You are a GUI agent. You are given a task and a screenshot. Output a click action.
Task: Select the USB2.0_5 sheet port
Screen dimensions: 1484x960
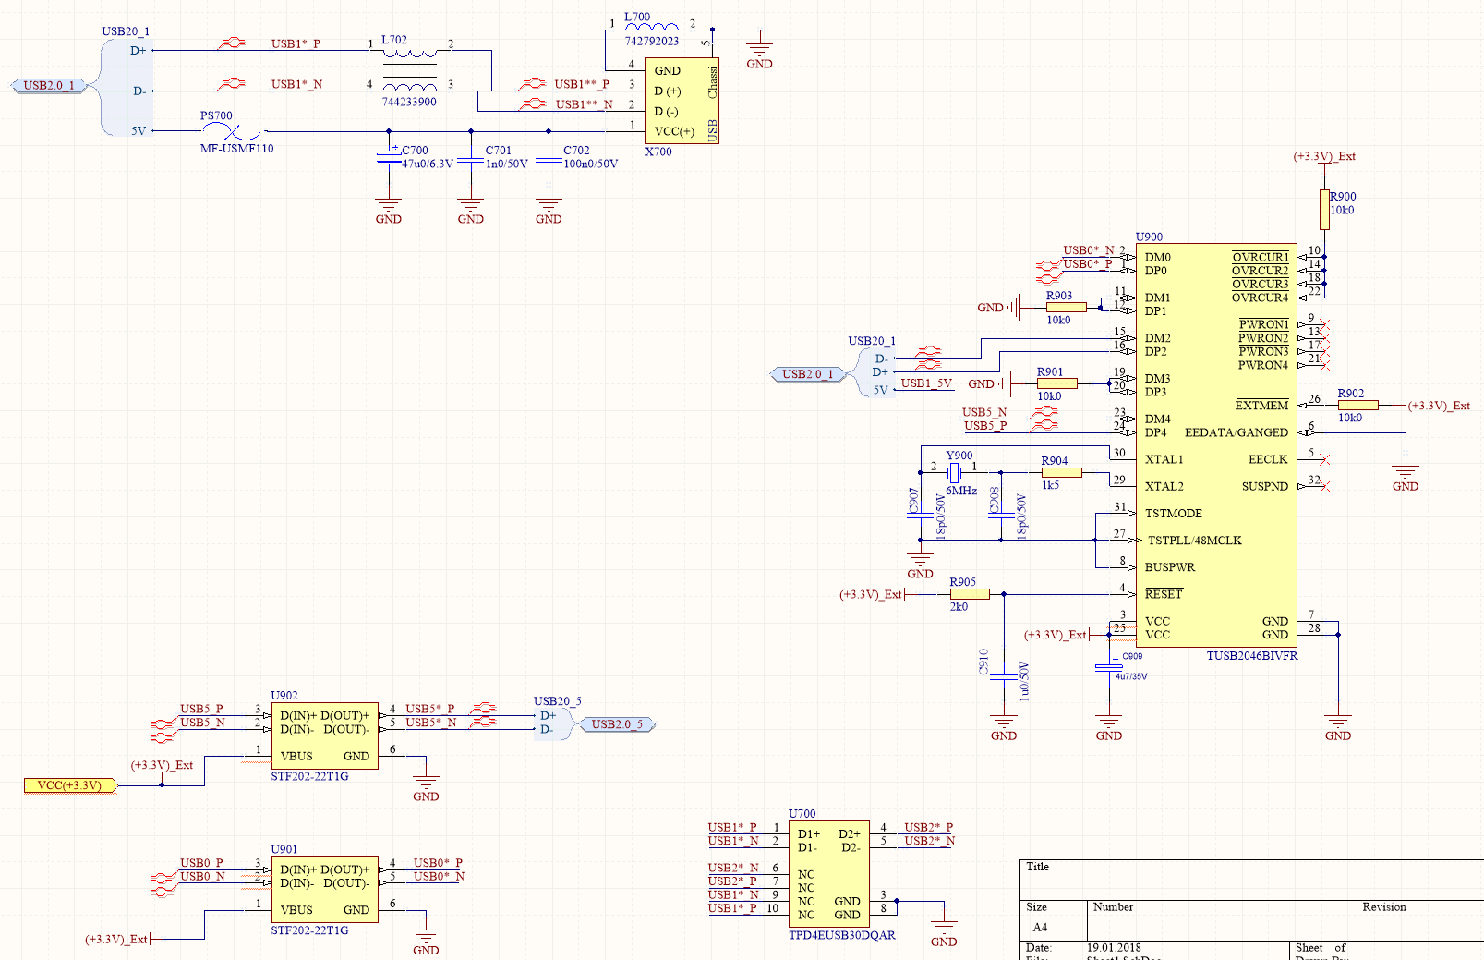(617, 724)
